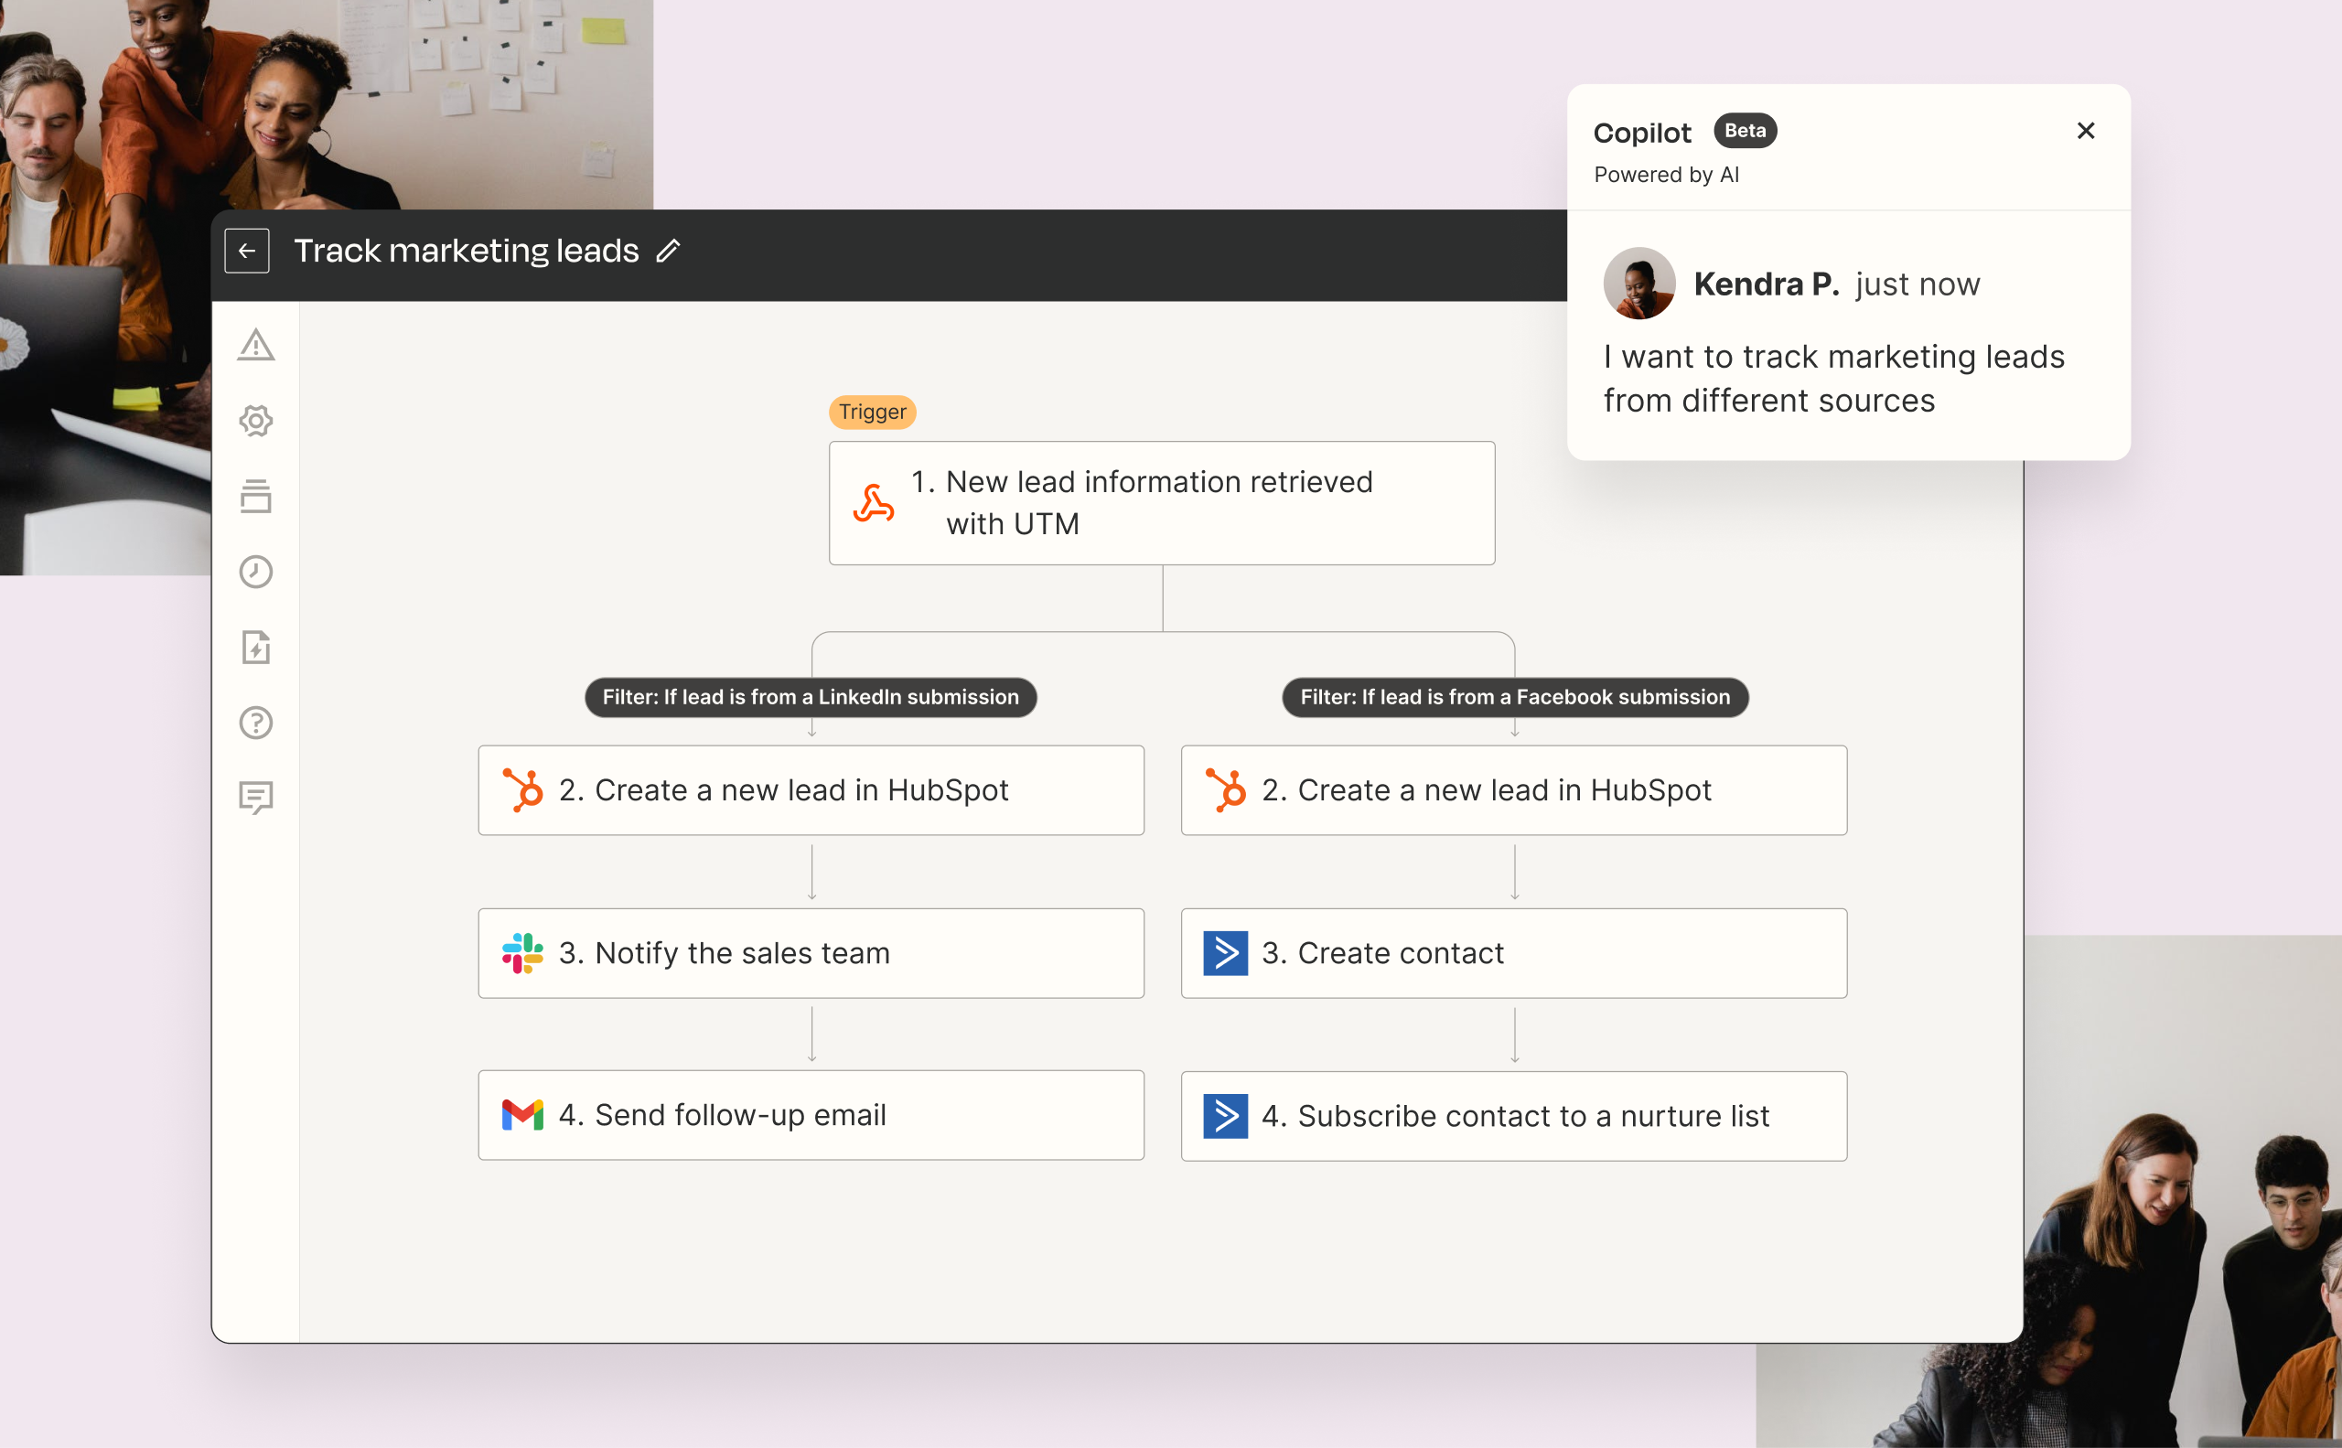
Task: Open the file with lightning bolt icon
Action: (256, 648)
